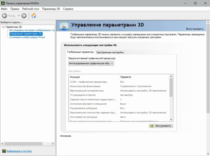Screen dimensions: 210x156
Task: Click the Forward arrow toolbar icon
Action: click(24, 16)
